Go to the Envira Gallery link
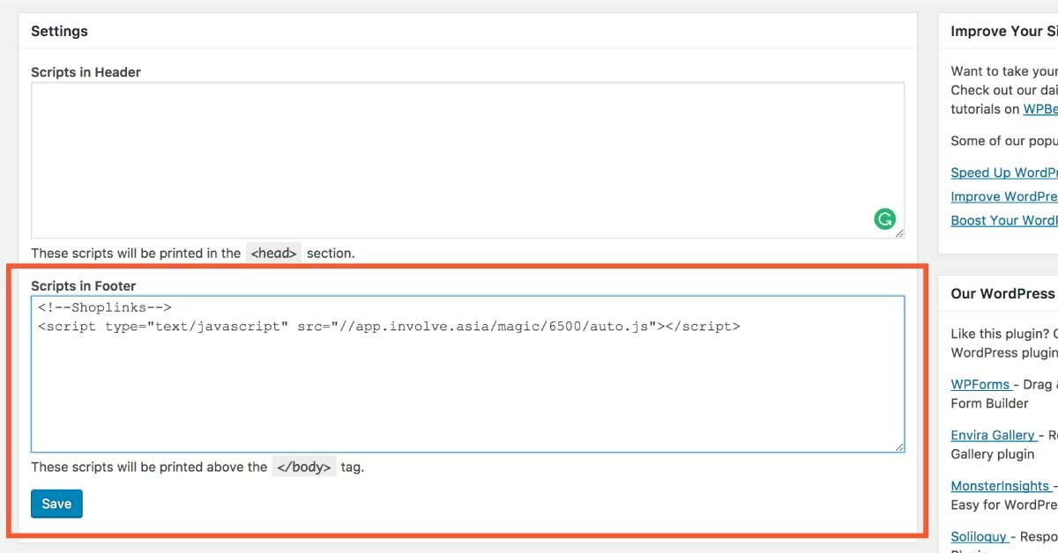Screen dimensions: 1058x553 click(x=993, y=435)
